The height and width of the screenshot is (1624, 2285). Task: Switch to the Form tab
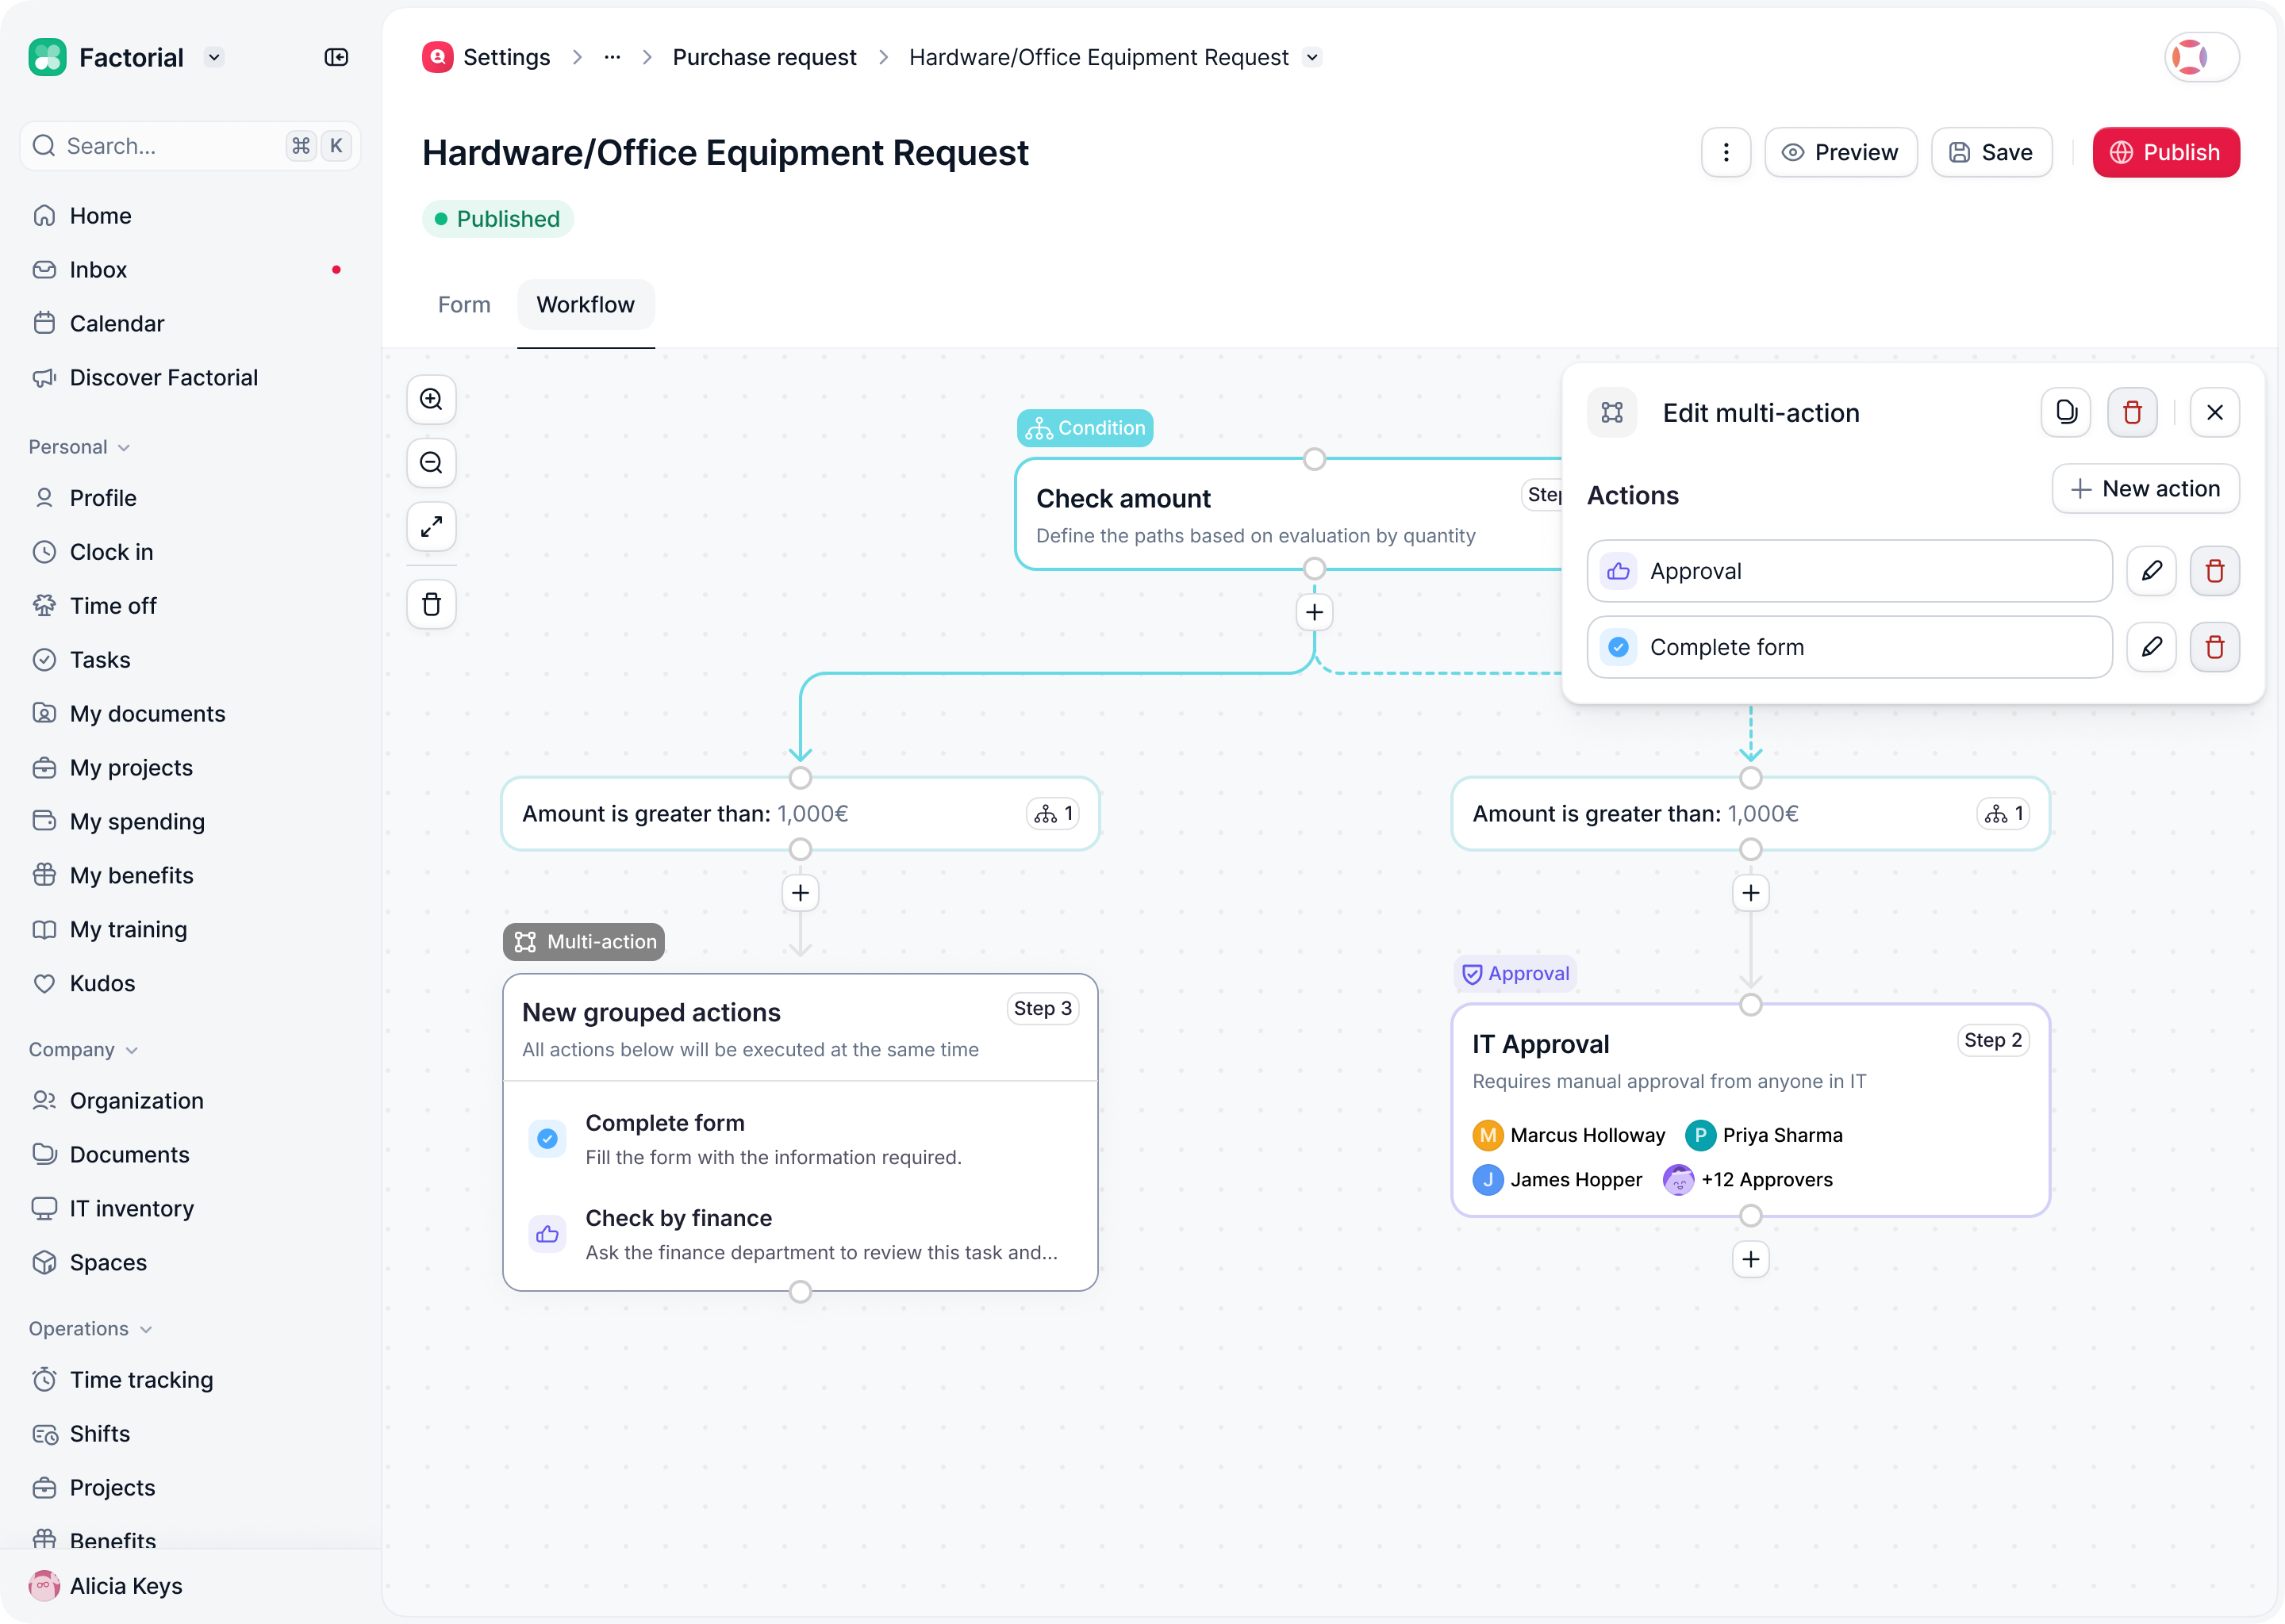(x=464, y=304)
